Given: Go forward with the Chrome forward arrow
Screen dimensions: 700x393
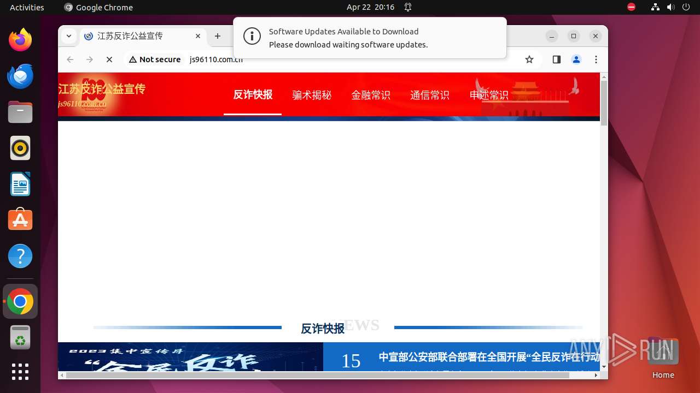Looking at the screenshot, I should 90,59.
